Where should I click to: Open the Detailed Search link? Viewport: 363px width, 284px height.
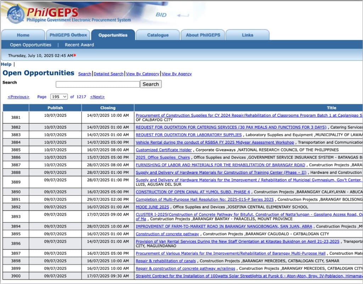108,74
